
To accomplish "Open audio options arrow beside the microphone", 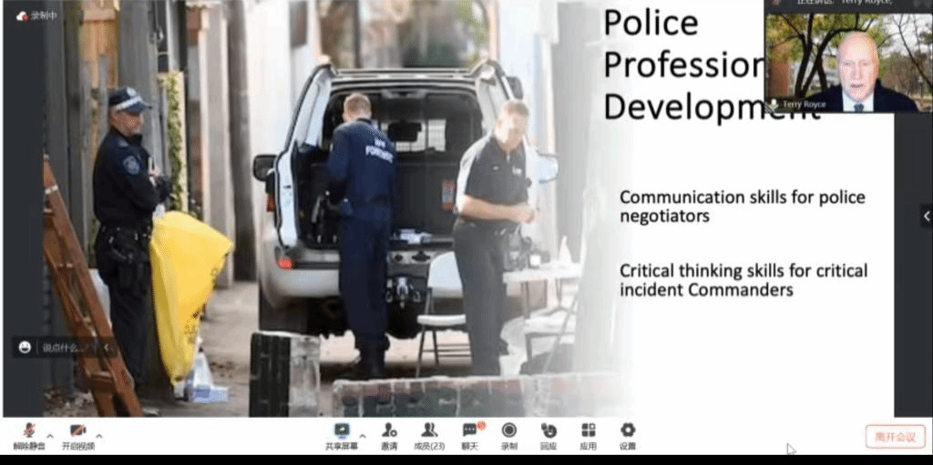I will click(x=50, y=435).
